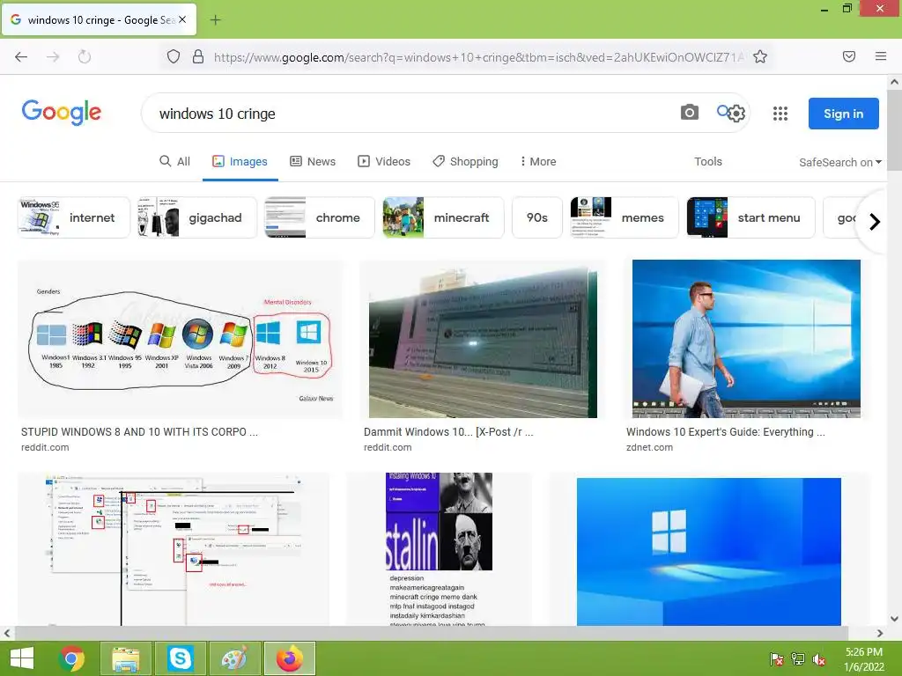Expand the More search options menu

click(538, 162)
